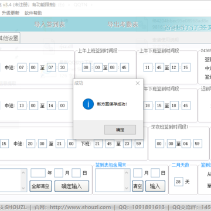Click the 年 input field
The height and width of the screenshot is (211, 211).
38,173
